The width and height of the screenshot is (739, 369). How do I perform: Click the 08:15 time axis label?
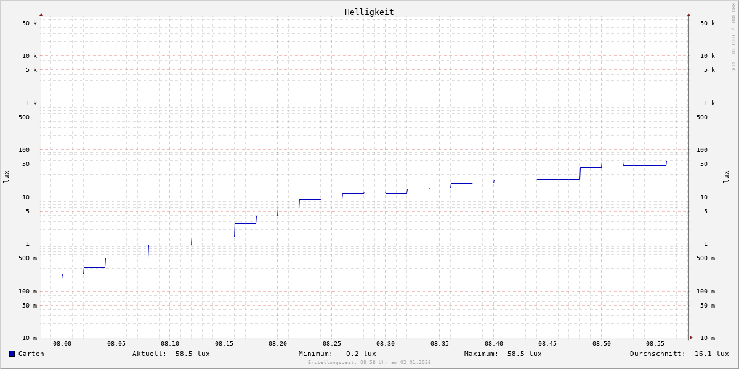click(224, 344)
